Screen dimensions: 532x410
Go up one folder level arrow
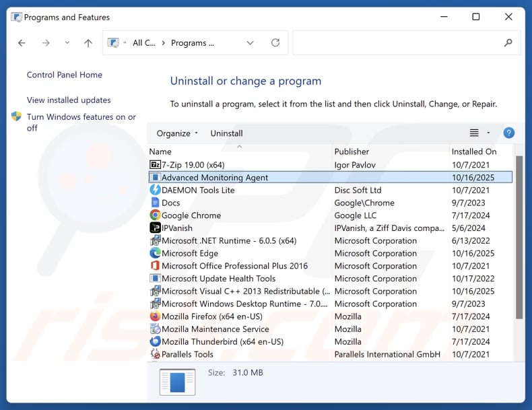click(x=88, y=43)
